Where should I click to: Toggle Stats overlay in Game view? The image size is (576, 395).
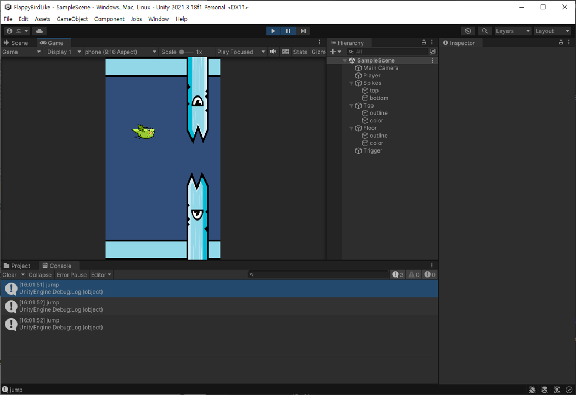[300, 52]
